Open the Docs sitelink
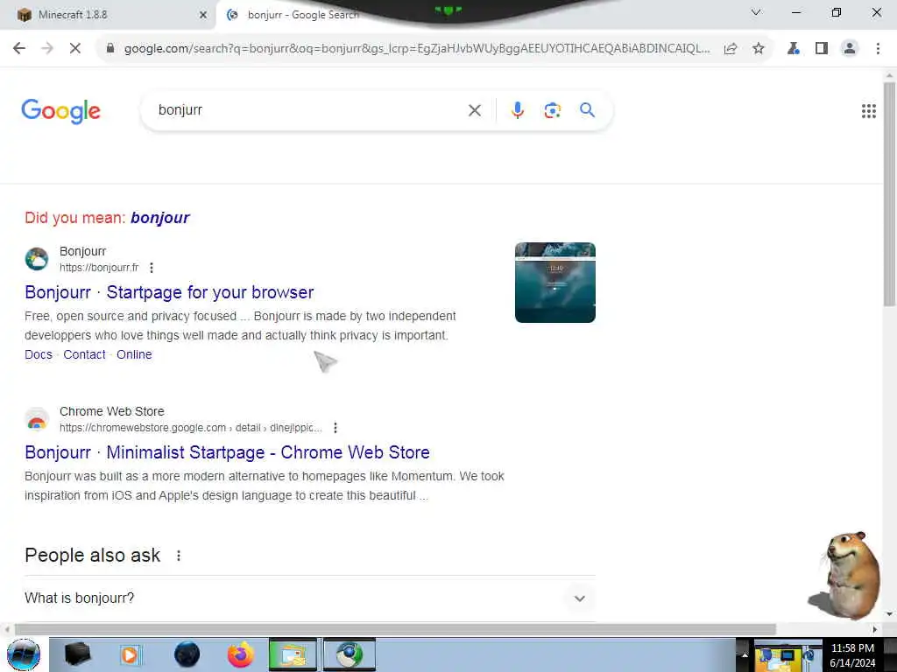The image size is (897, 672). coord(39,354)
